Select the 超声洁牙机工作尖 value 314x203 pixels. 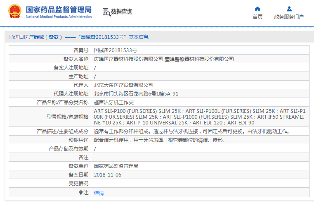click(x=114, y=103)
